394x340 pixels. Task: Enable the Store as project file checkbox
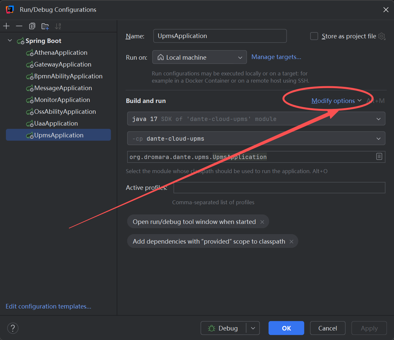[x=314, y=36]
